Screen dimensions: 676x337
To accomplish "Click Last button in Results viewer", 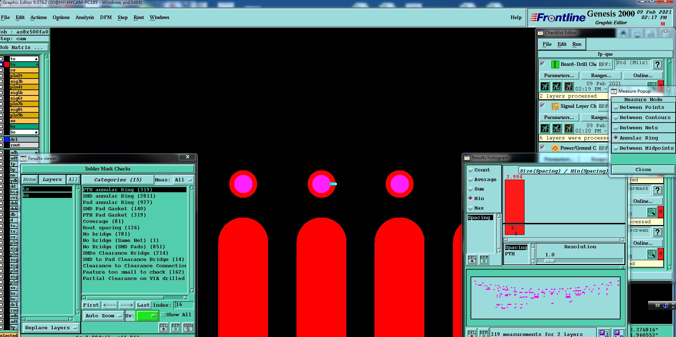I will click(143, 305).
